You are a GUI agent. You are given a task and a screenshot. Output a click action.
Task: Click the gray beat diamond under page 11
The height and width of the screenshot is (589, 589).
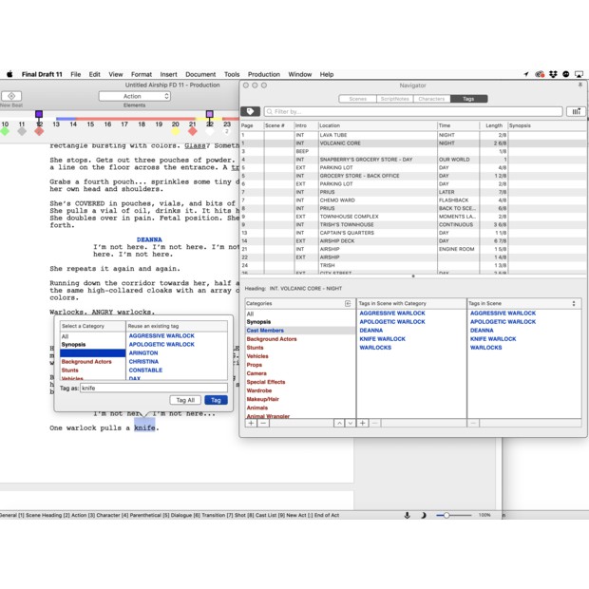click(22, 131)
